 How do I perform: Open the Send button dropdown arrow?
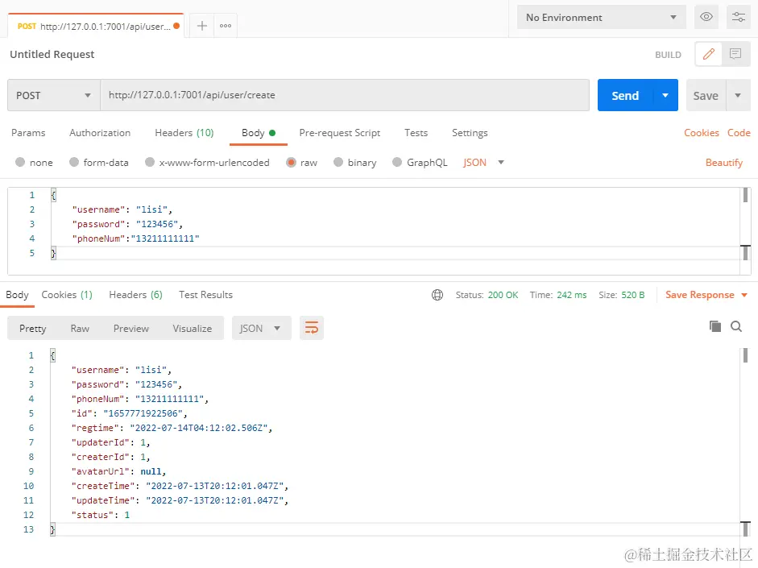665,95
